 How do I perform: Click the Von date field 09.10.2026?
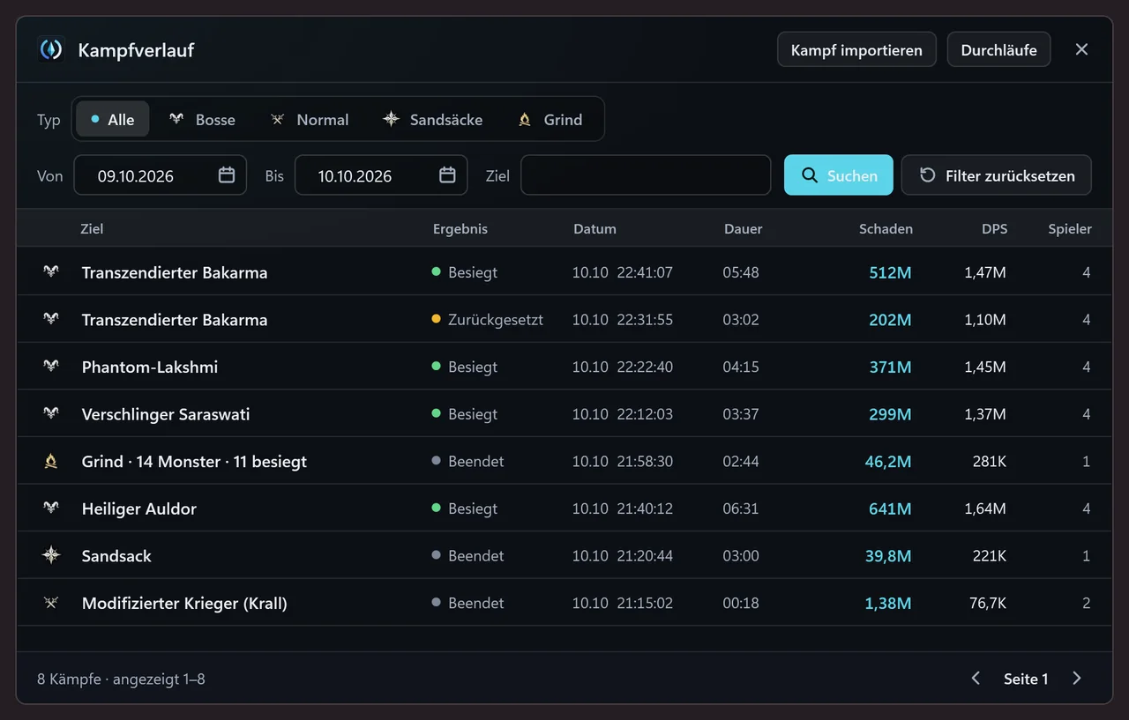[x=160, y=175]
